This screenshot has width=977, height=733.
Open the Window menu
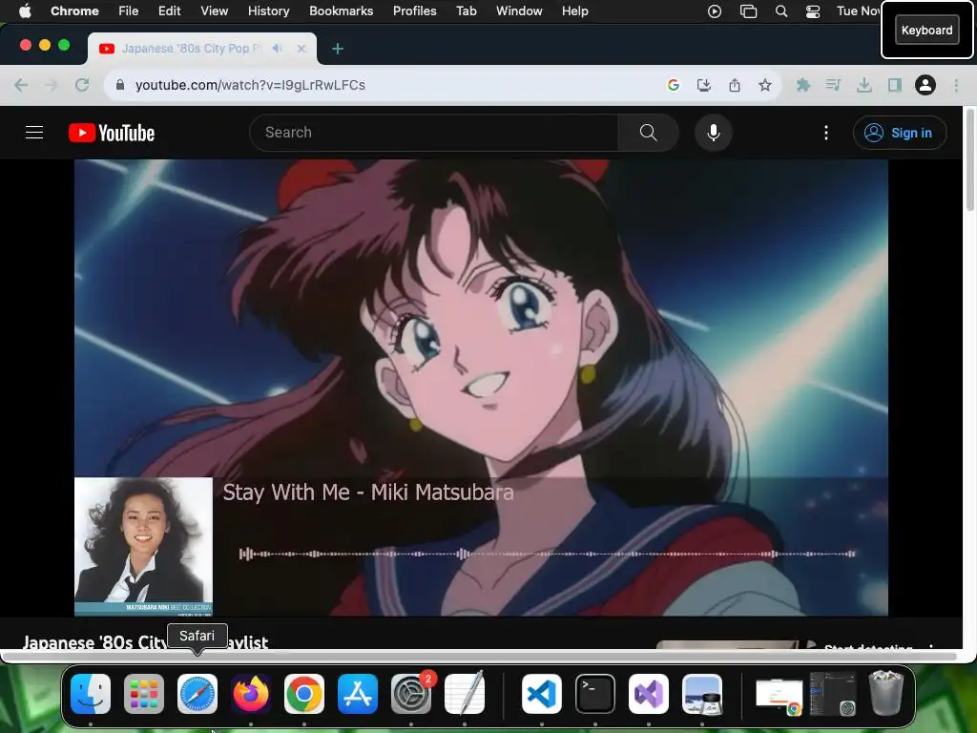pyautogui.click(x=519, y=10)
